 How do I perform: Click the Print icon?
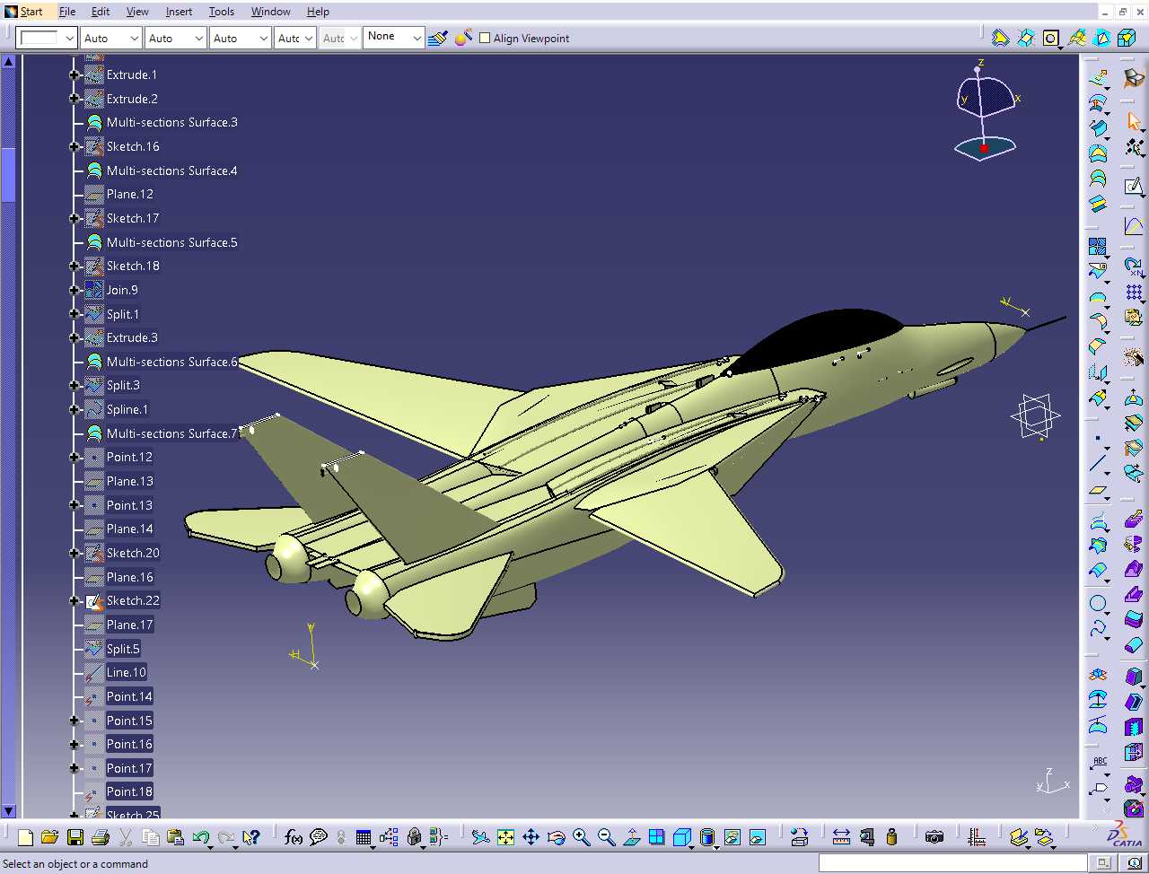pos(101,837)
